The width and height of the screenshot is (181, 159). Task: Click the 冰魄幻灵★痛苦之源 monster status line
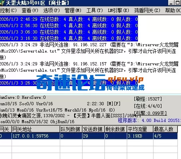[71, 116]
